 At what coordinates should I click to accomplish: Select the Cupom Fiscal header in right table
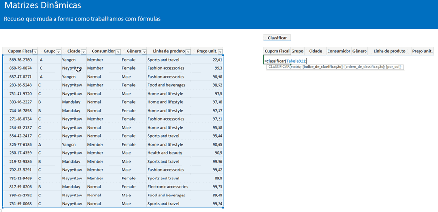[x=277, y=51]
